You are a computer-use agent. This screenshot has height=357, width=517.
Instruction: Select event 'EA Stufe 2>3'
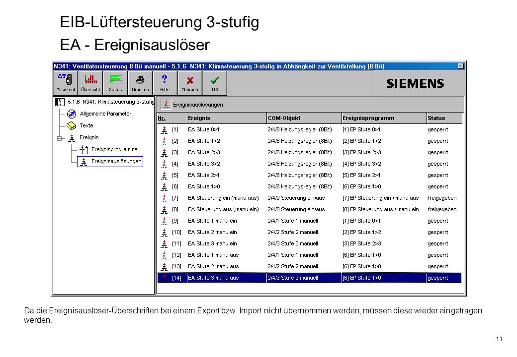[x=204, y=153]
